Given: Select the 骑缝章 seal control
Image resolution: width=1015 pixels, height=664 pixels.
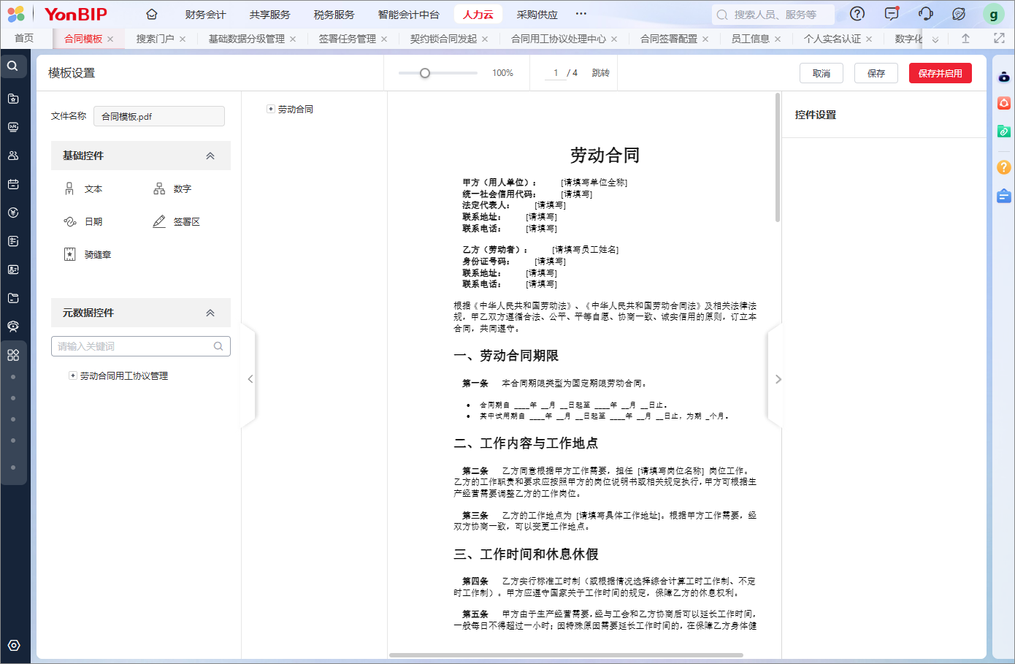Looking at the screenshot, I should pyautogui.click(x=88, y=255).
